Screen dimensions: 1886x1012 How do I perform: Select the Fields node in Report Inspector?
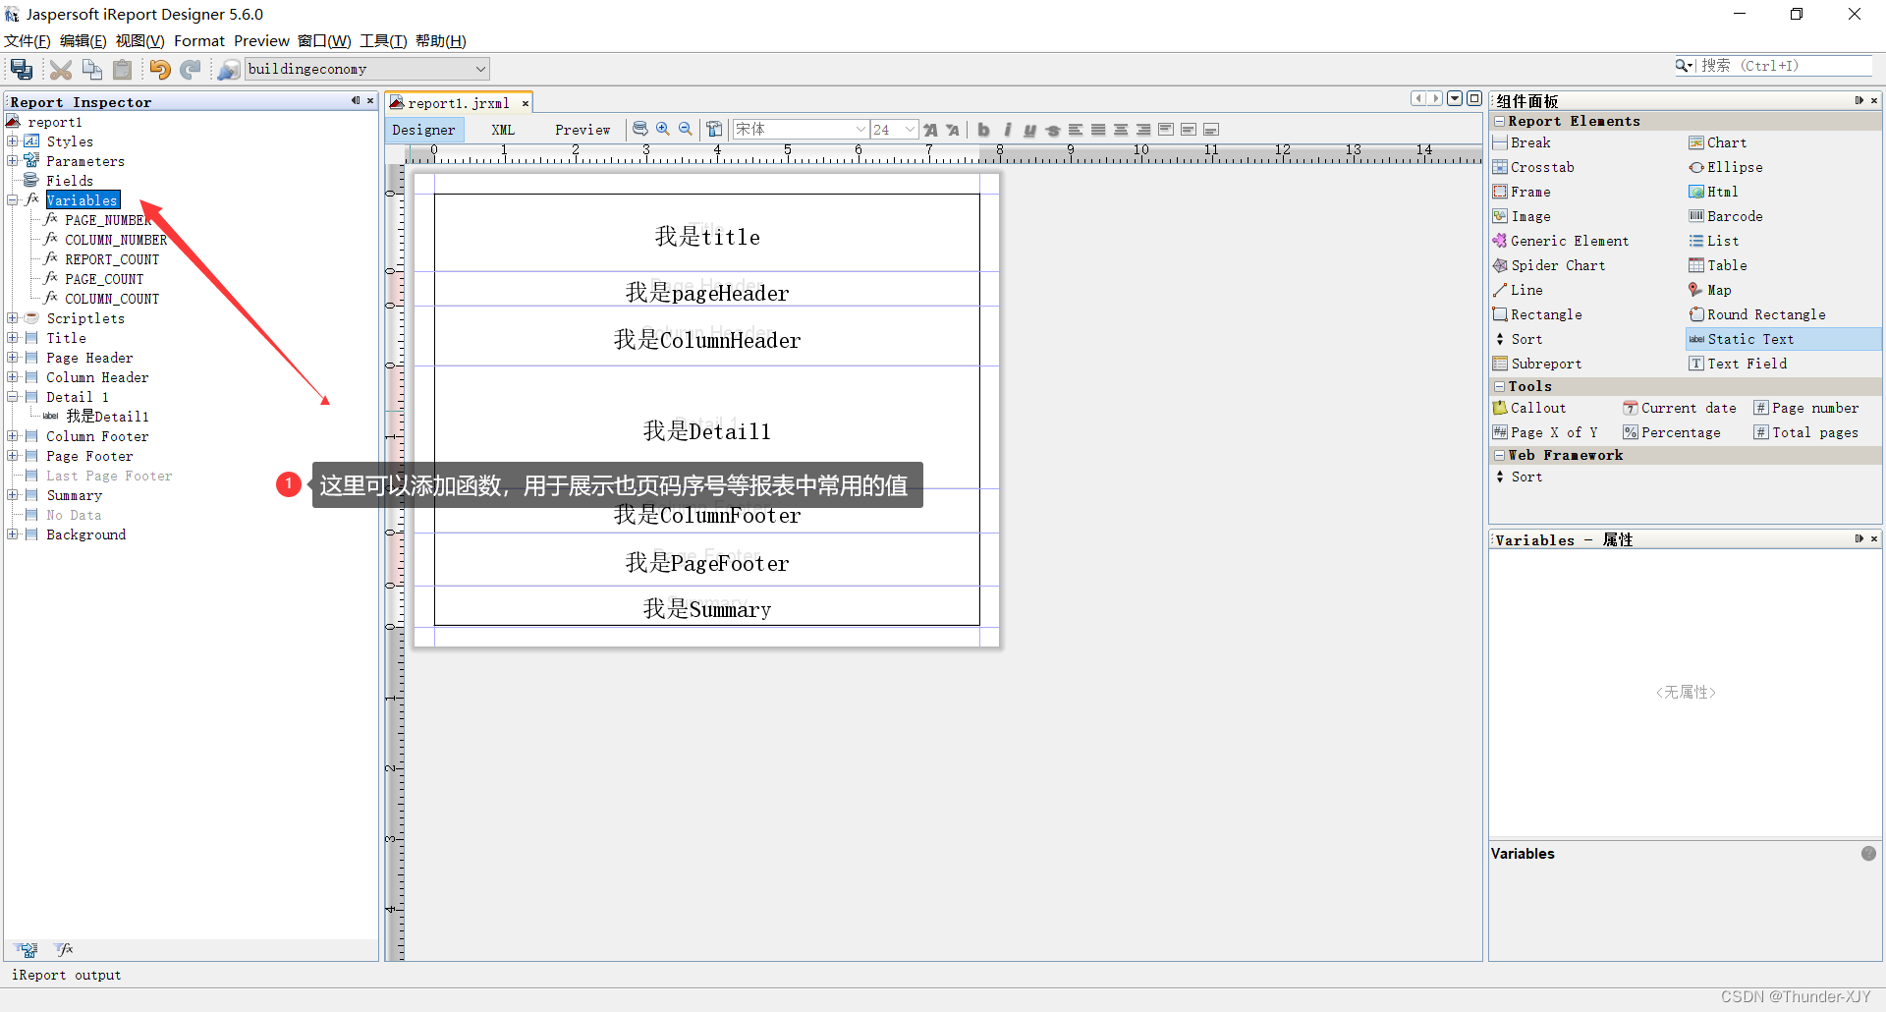click(70, 181)
